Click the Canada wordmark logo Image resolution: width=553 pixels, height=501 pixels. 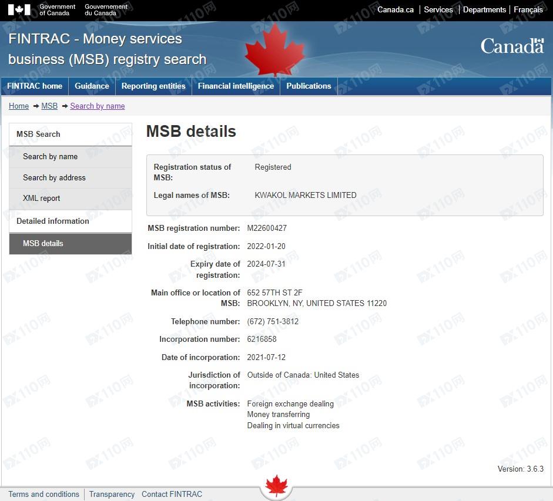pyautogui.click(x=512, y=46)
